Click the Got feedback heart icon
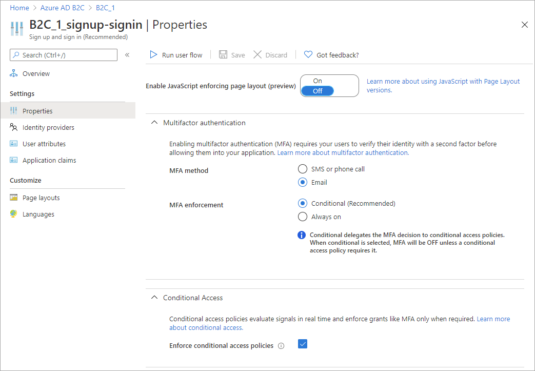Viewport: 535px width, 371px height. 308,55
